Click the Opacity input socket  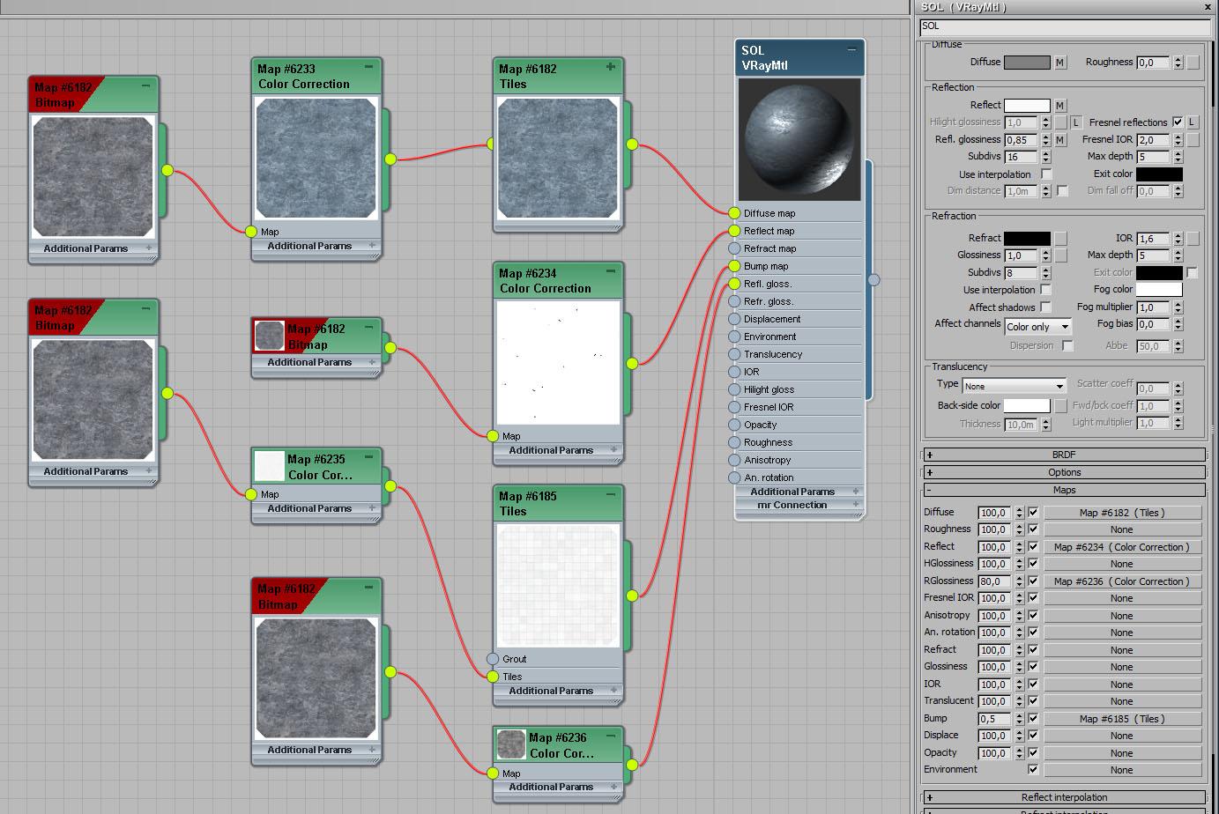[734, 425]
